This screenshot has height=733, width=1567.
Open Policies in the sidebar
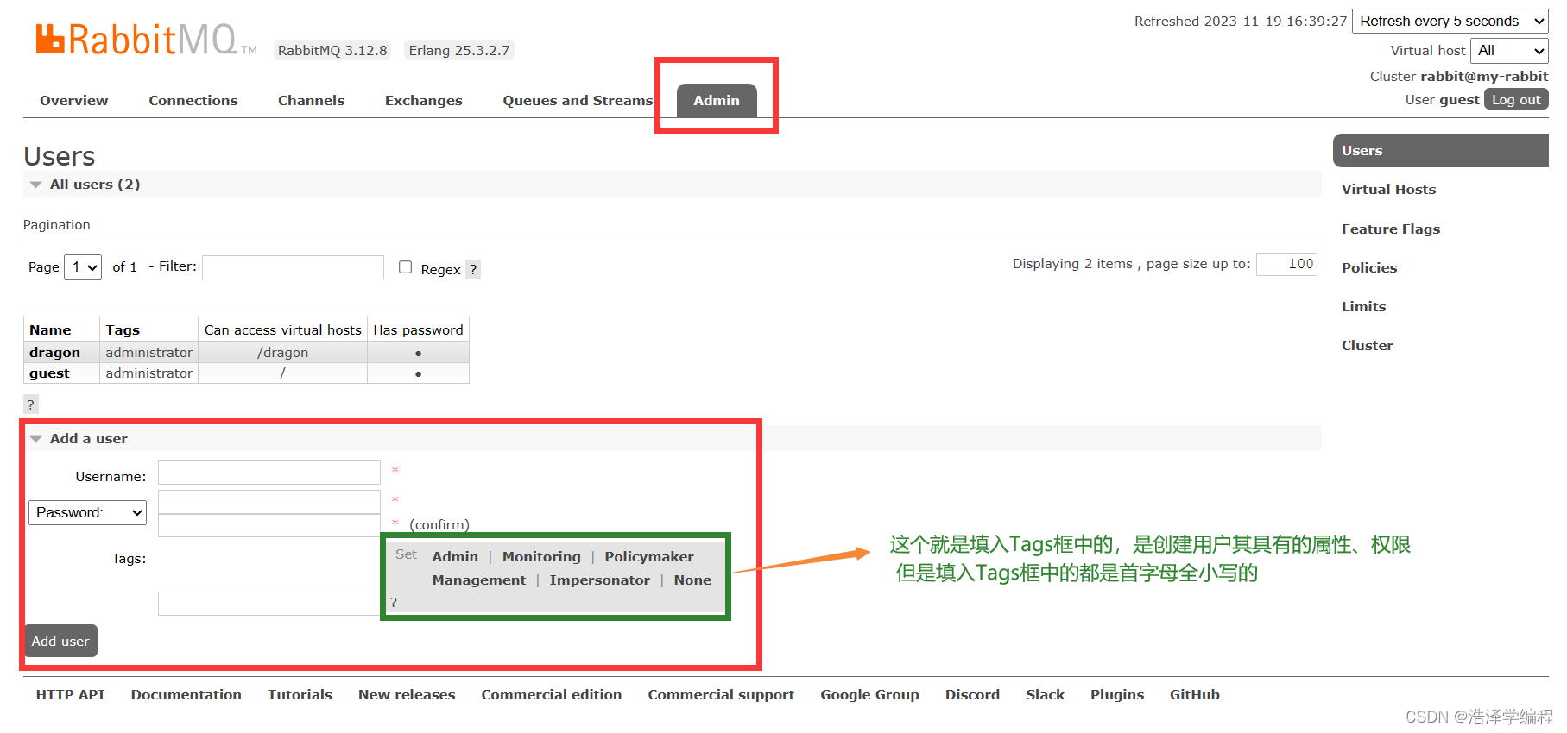point(1369,268)
